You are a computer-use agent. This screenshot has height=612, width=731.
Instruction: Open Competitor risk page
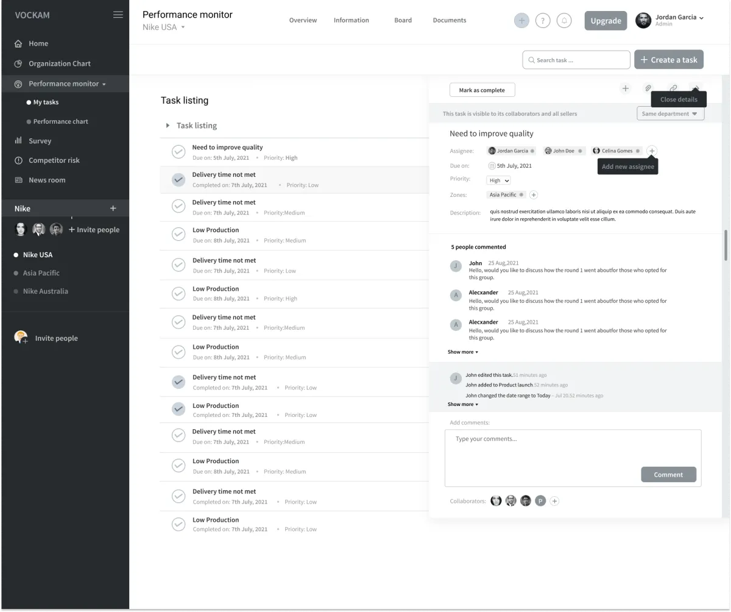point(47,160)
